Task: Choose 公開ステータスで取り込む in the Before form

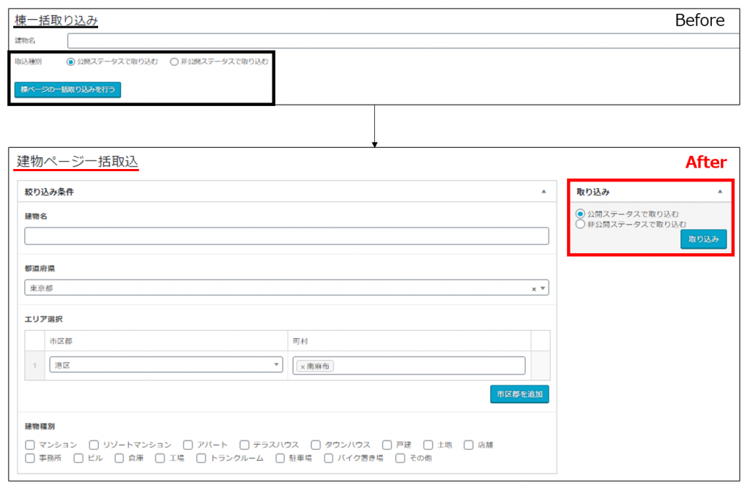Action: 70,62
